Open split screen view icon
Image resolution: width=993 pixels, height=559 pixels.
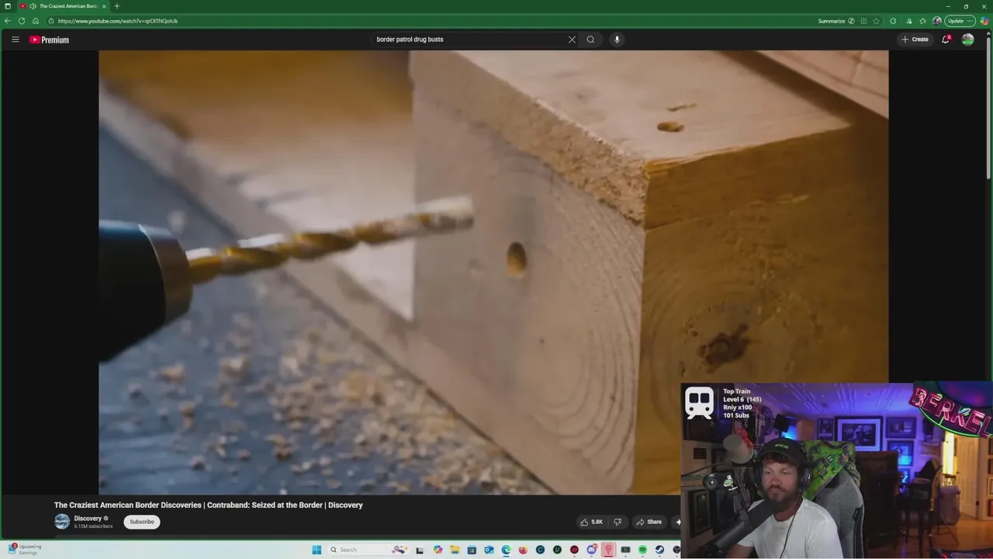863,21
